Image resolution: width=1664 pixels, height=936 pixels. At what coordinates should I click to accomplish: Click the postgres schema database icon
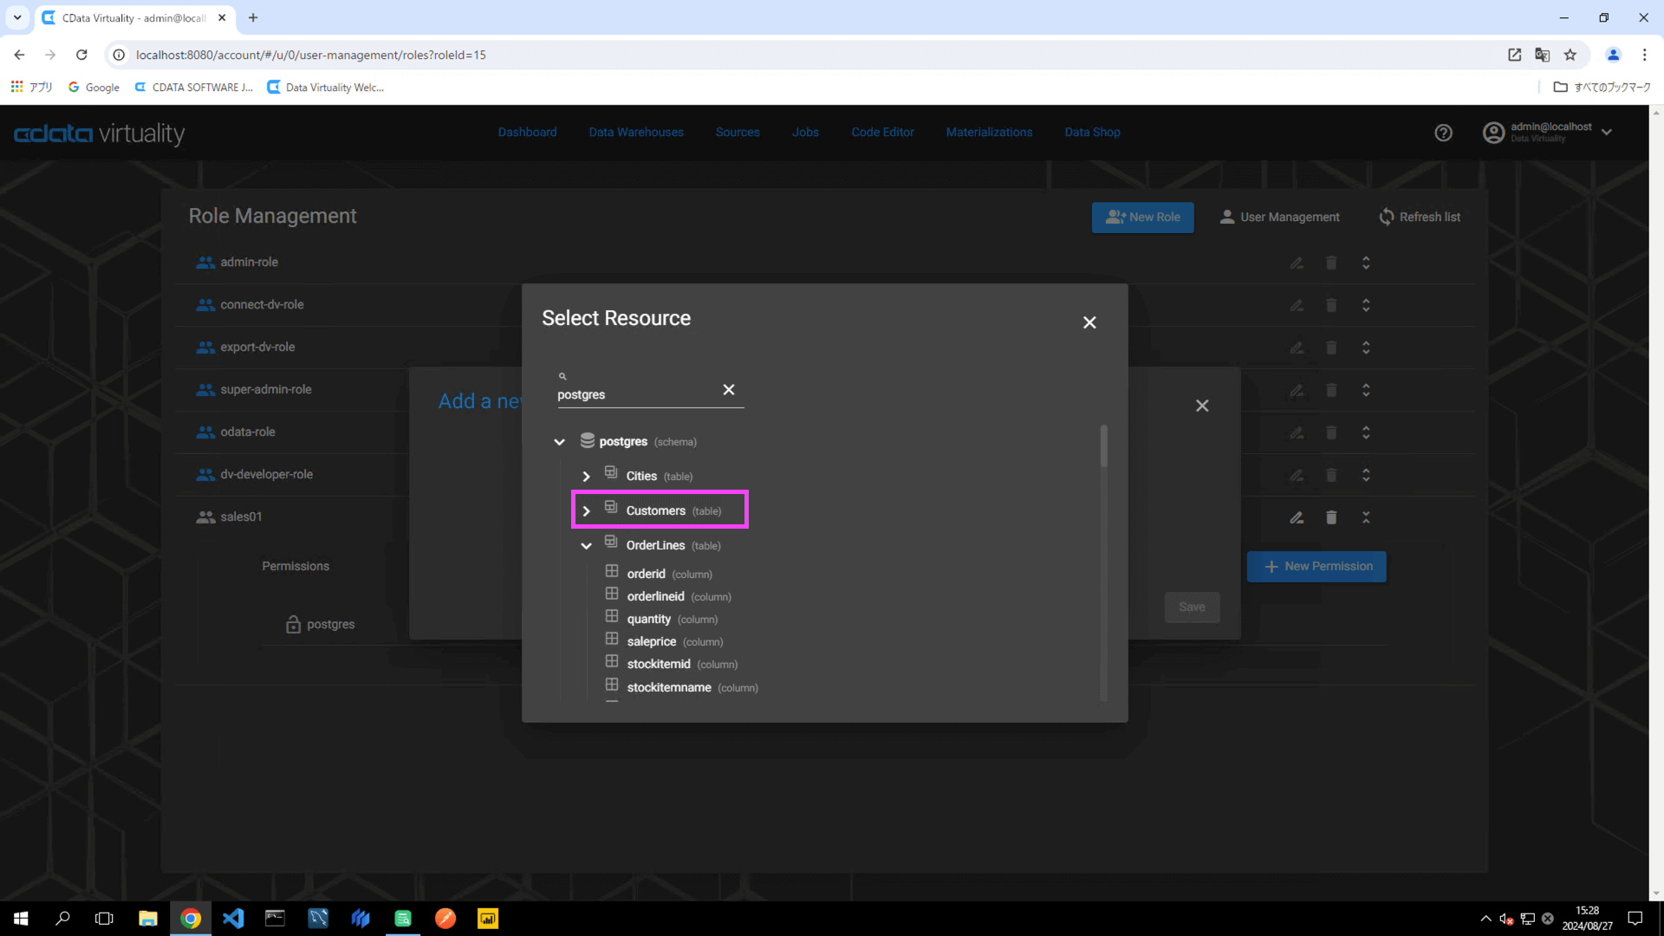tap(587, 440)
